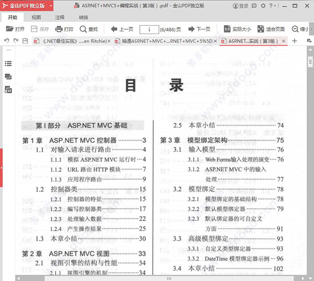The height and width of the screenshot is (281, 314).
Task: Go to previous page with 上一页
Action: 122,29
